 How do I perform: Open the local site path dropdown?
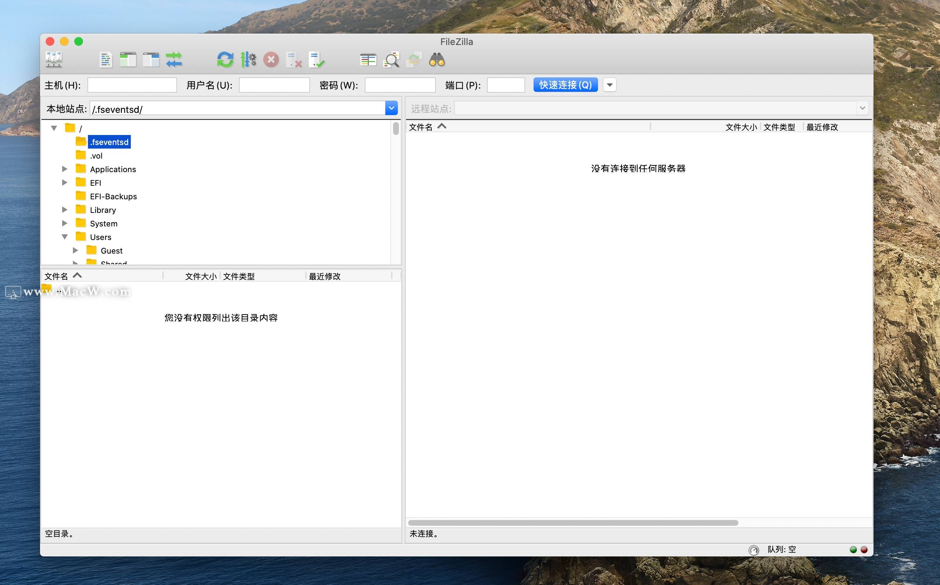(x=391, y=108)
